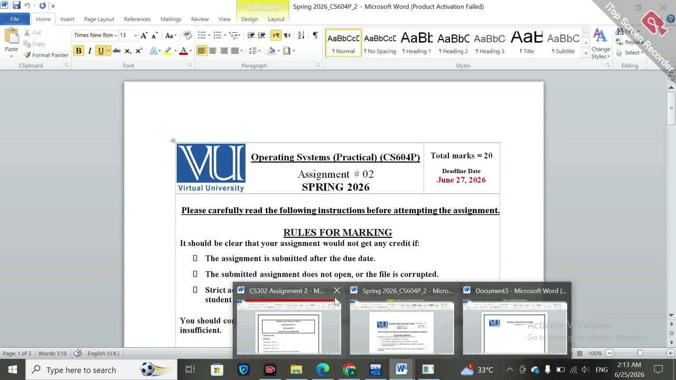This screenshot has height=380, width=676.
Task: Toggle Bold formatting
Action: [x=78, y=51]
